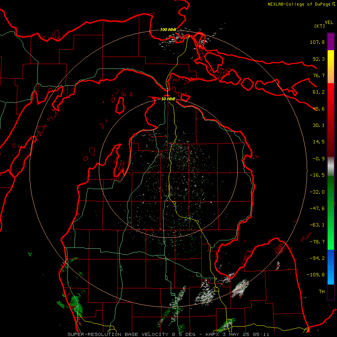The height and width of the screenshot is (337, 337).
Task: Click the 76.7 velocity scale value
Action: pos(319,75)
